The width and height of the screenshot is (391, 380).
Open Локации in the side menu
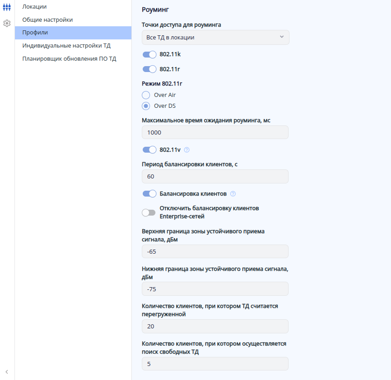tap(34, 7)
